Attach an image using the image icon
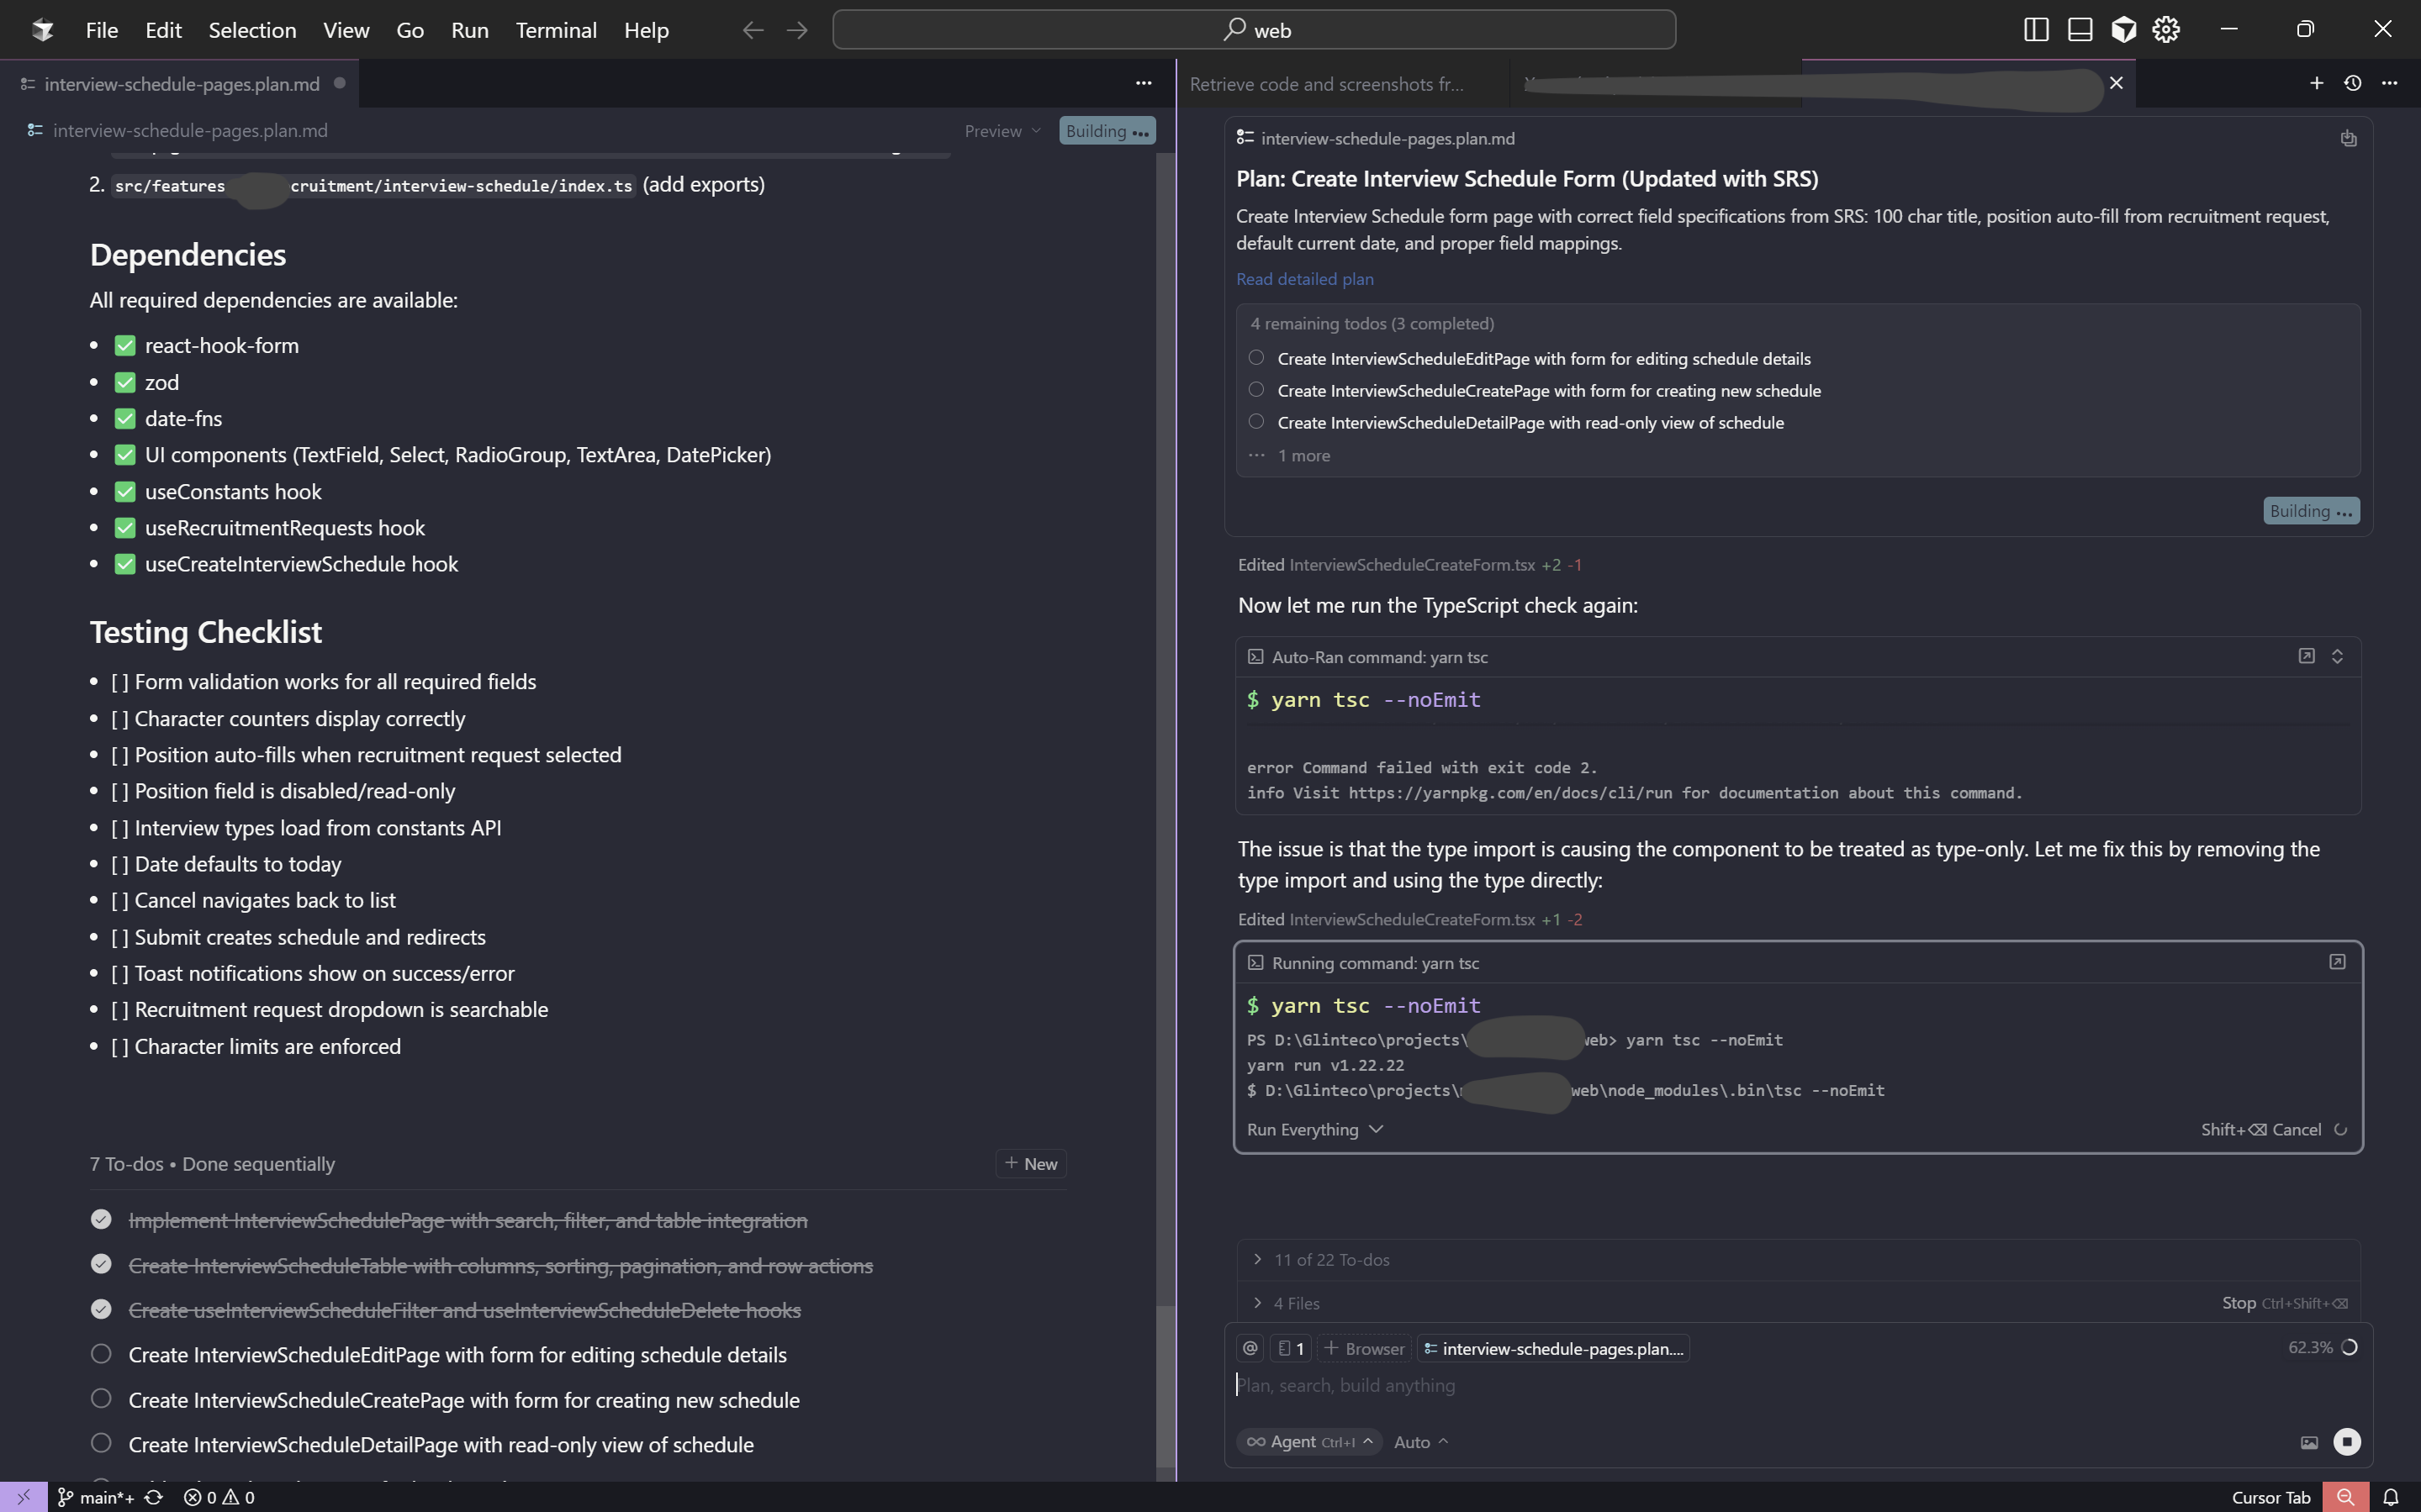2421x1512 pixels. coord(2309,1441)
